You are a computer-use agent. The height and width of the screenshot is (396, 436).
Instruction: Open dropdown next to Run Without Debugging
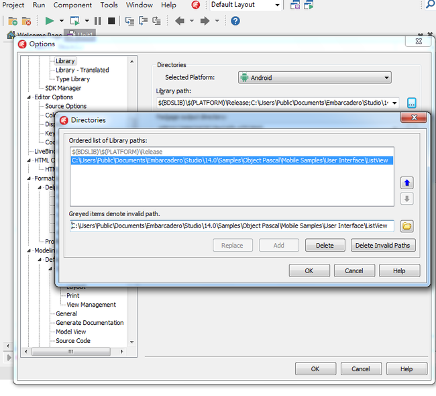pos(87,21)
